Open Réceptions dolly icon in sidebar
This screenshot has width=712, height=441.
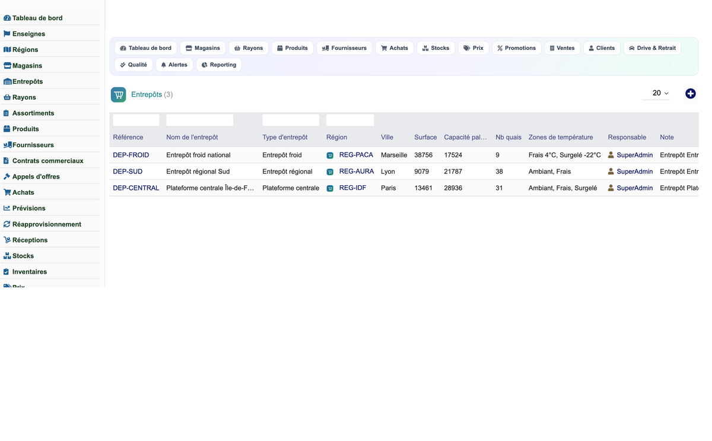[x=7, y=240]
